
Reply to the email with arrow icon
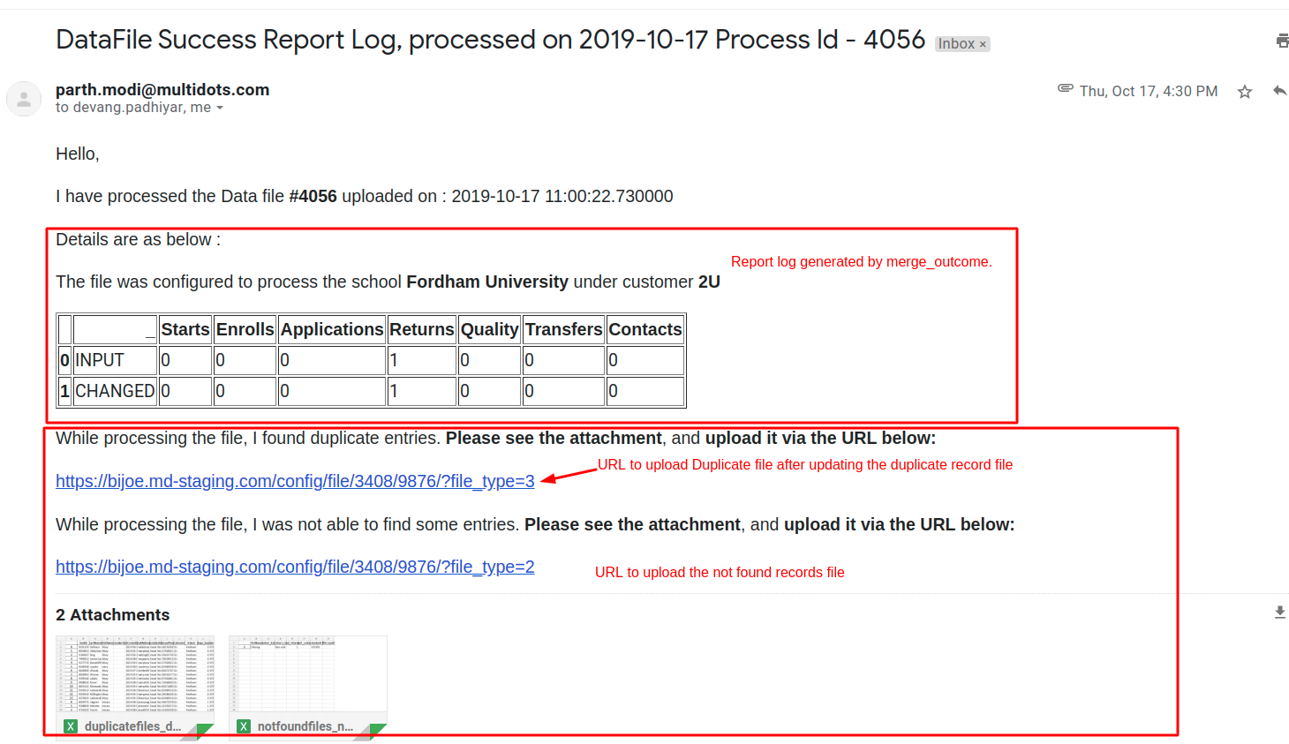tap(1279, 91)
